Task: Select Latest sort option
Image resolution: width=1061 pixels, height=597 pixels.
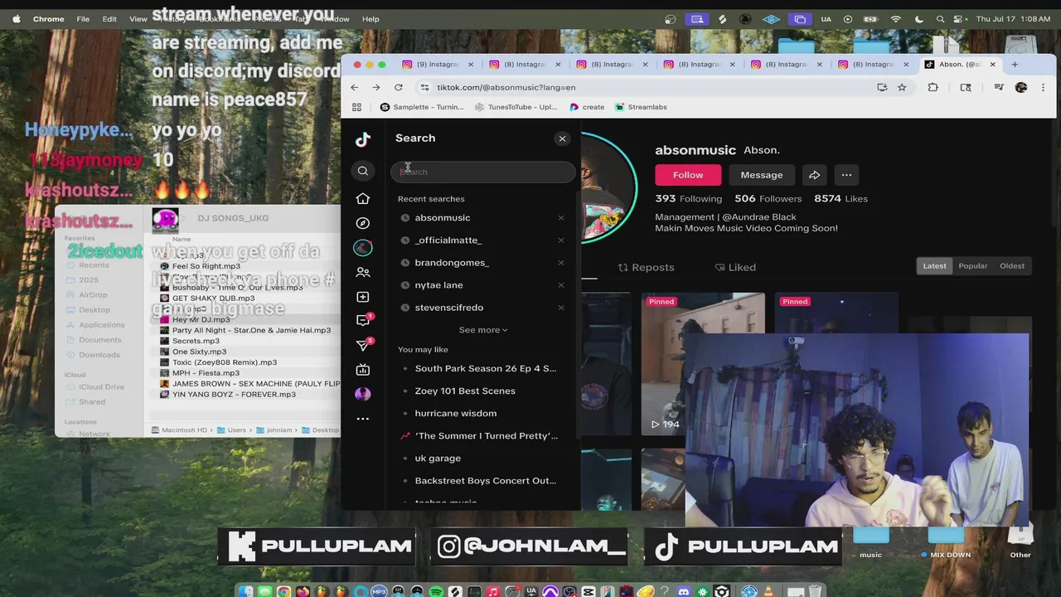Action: pyautogui.click(x=934, y=266)
